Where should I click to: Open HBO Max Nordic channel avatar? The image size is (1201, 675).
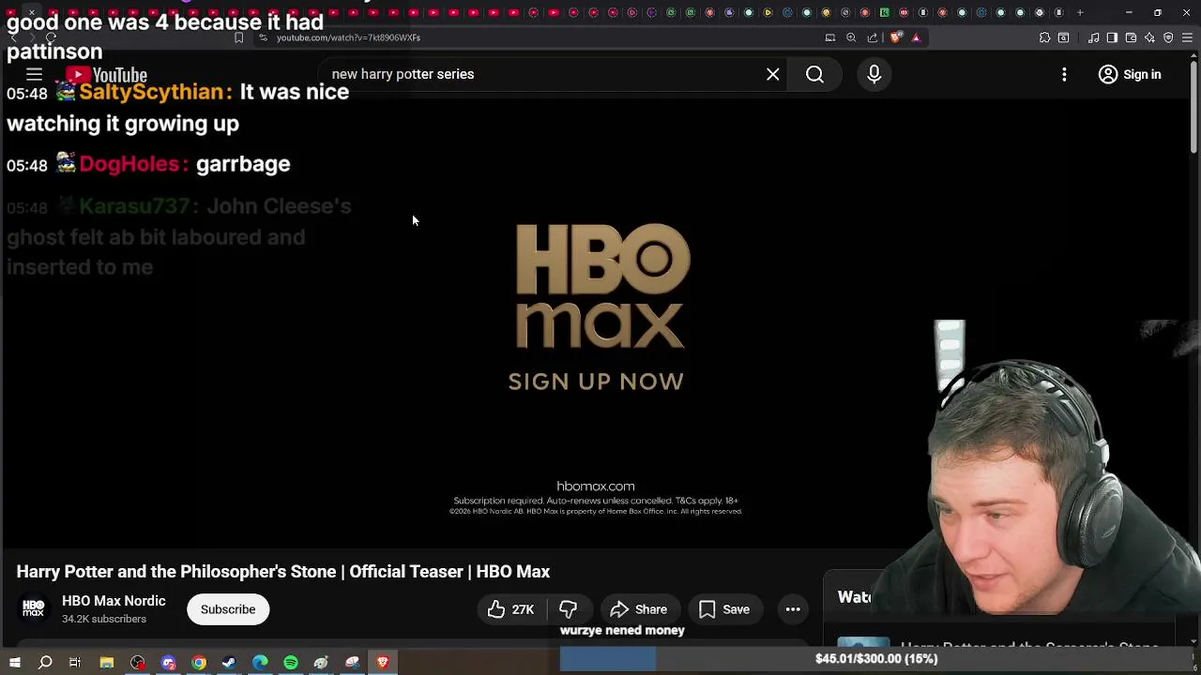coord(34,609)
